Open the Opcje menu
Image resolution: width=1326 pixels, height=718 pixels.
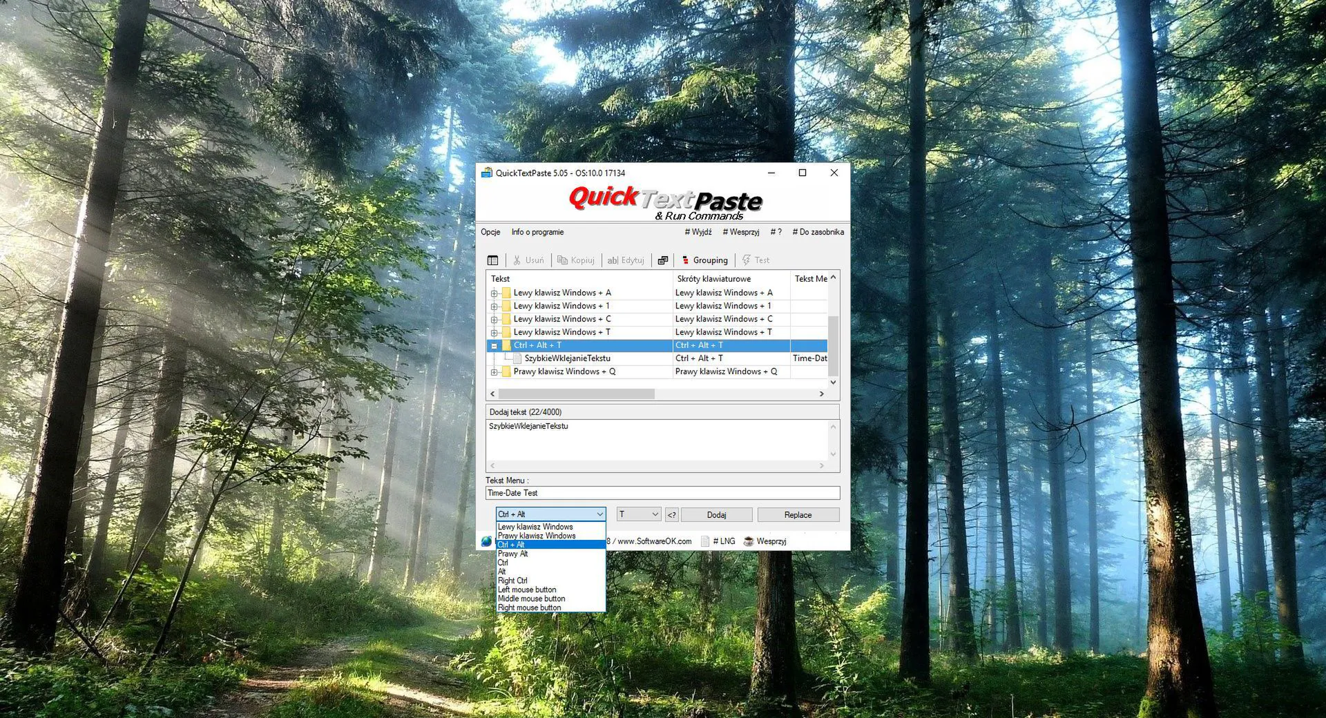pos(490,232)
